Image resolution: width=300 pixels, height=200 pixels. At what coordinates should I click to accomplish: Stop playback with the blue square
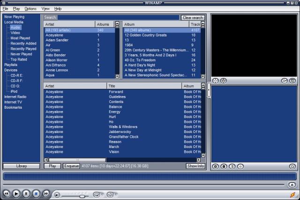point(36,194)
